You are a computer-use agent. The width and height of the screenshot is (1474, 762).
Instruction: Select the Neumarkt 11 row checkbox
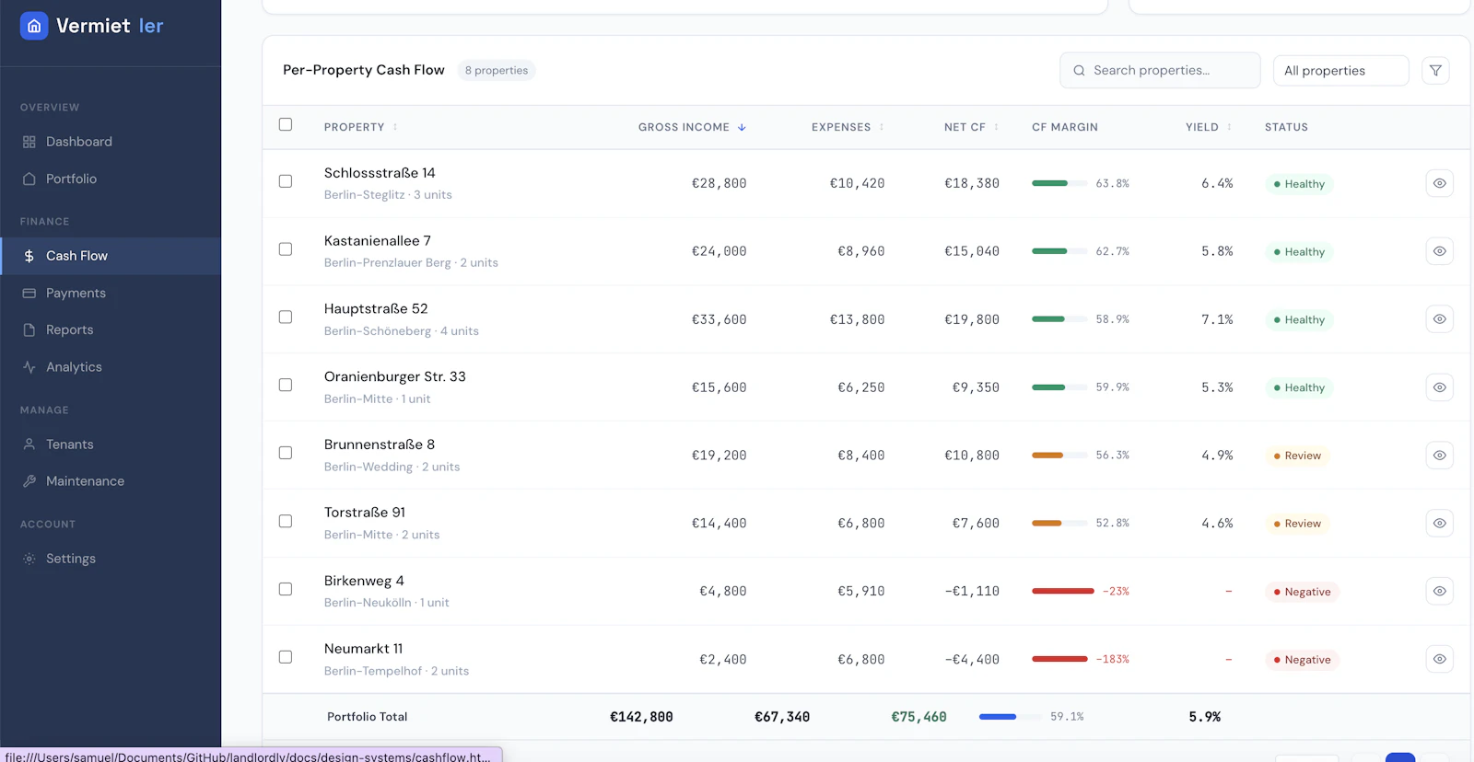coord(286,657)
